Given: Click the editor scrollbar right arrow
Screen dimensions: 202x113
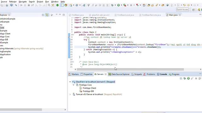Looking at the screenshot, I should (x=200, y=69).
